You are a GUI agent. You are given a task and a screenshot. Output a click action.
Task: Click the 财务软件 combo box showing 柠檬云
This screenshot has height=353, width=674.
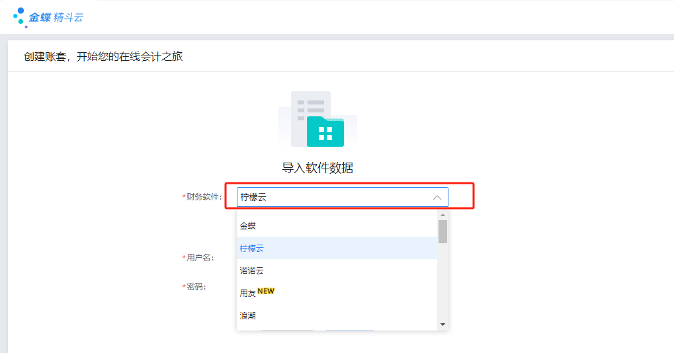tap(342, 197)
